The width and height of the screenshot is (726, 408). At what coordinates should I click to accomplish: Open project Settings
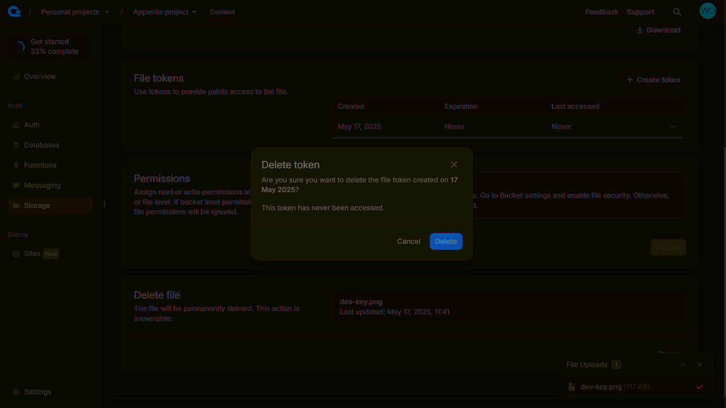37,392
